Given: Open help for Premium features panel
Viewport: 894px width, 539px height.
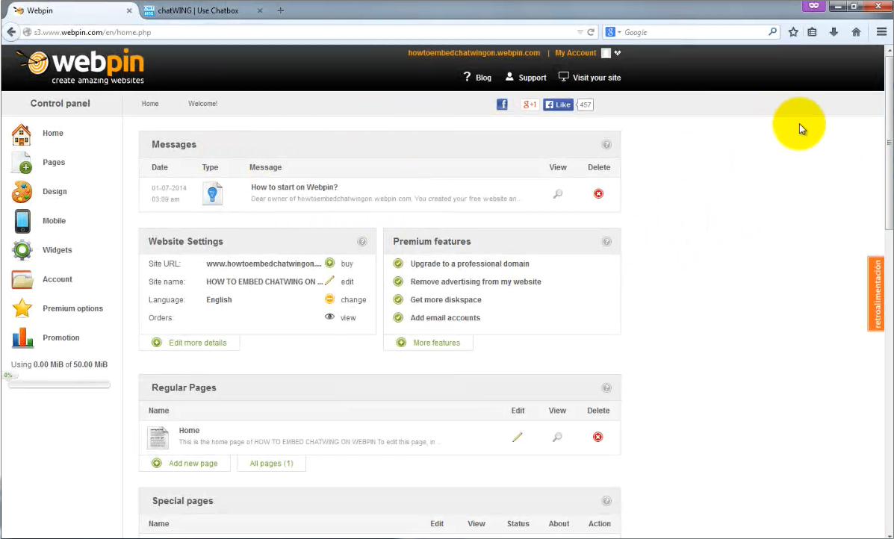Looking at the screenshot, I should click(x=606, y=242).
